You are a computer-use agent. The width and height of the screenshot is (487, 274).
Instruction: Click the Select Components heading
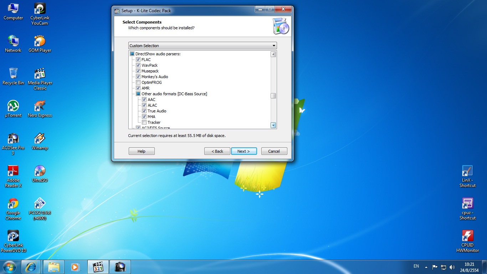(142, 22)
